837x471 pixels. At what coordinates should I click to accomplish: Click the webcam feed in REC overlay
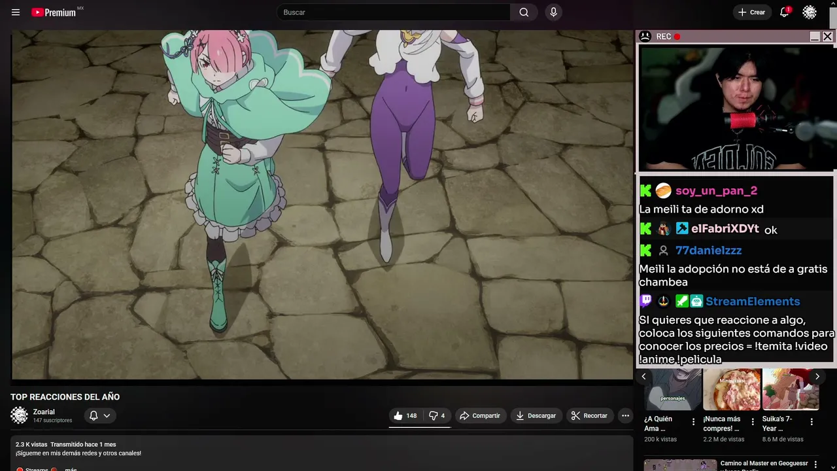736,109
